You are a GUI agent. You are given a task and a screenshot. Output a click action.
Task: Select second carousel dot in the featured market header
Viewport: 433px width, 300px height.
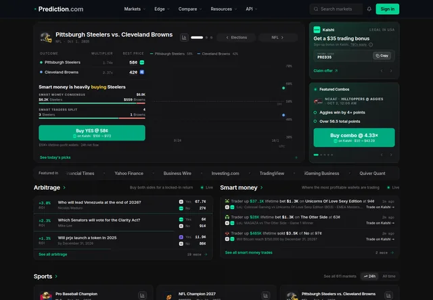206,38
